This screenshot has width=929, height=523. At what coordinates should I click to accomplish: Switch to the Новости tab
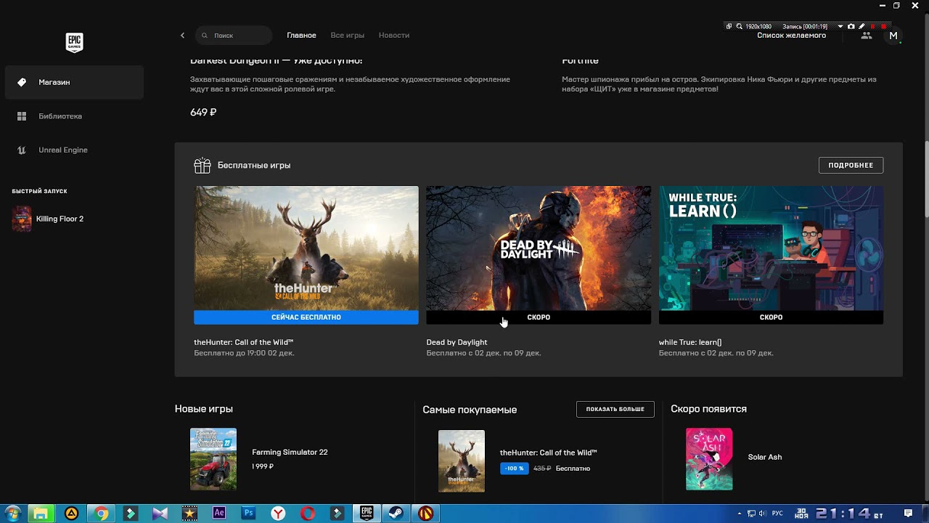coord(394,35)
